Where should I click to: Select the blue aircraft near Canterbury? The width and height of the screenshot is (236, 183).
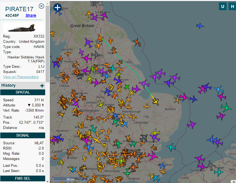162,166
